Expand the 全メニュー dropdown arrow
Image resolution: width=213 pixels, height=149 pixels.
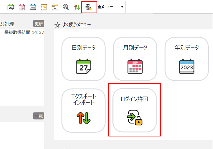pos(122,7)
